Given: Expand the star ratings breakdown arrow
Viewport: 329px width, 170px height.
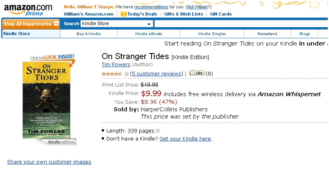Looking at the screenshot, I should 127,74.
